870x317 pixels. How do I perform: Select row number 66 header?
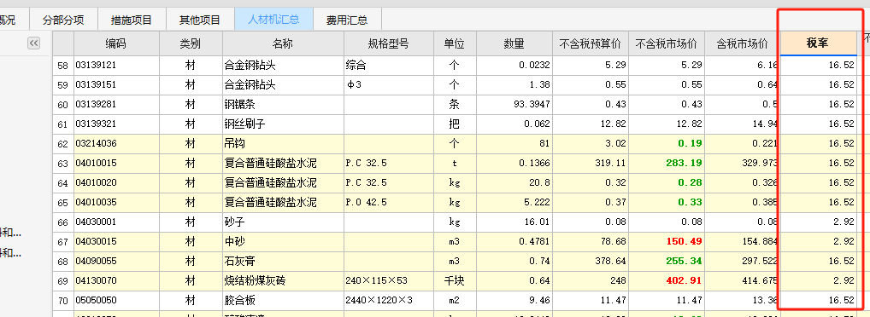point(63,222)
